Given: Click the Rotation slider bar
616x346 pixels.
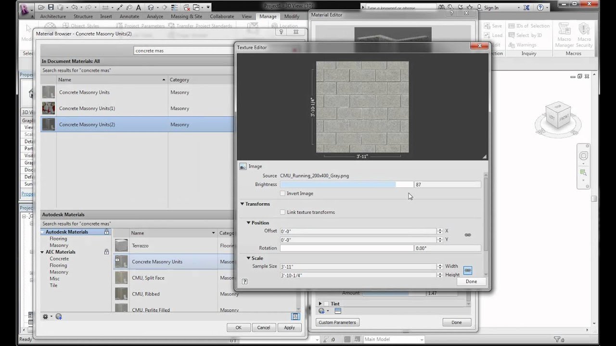Looking at the screenshot, I should click(346, 248).
